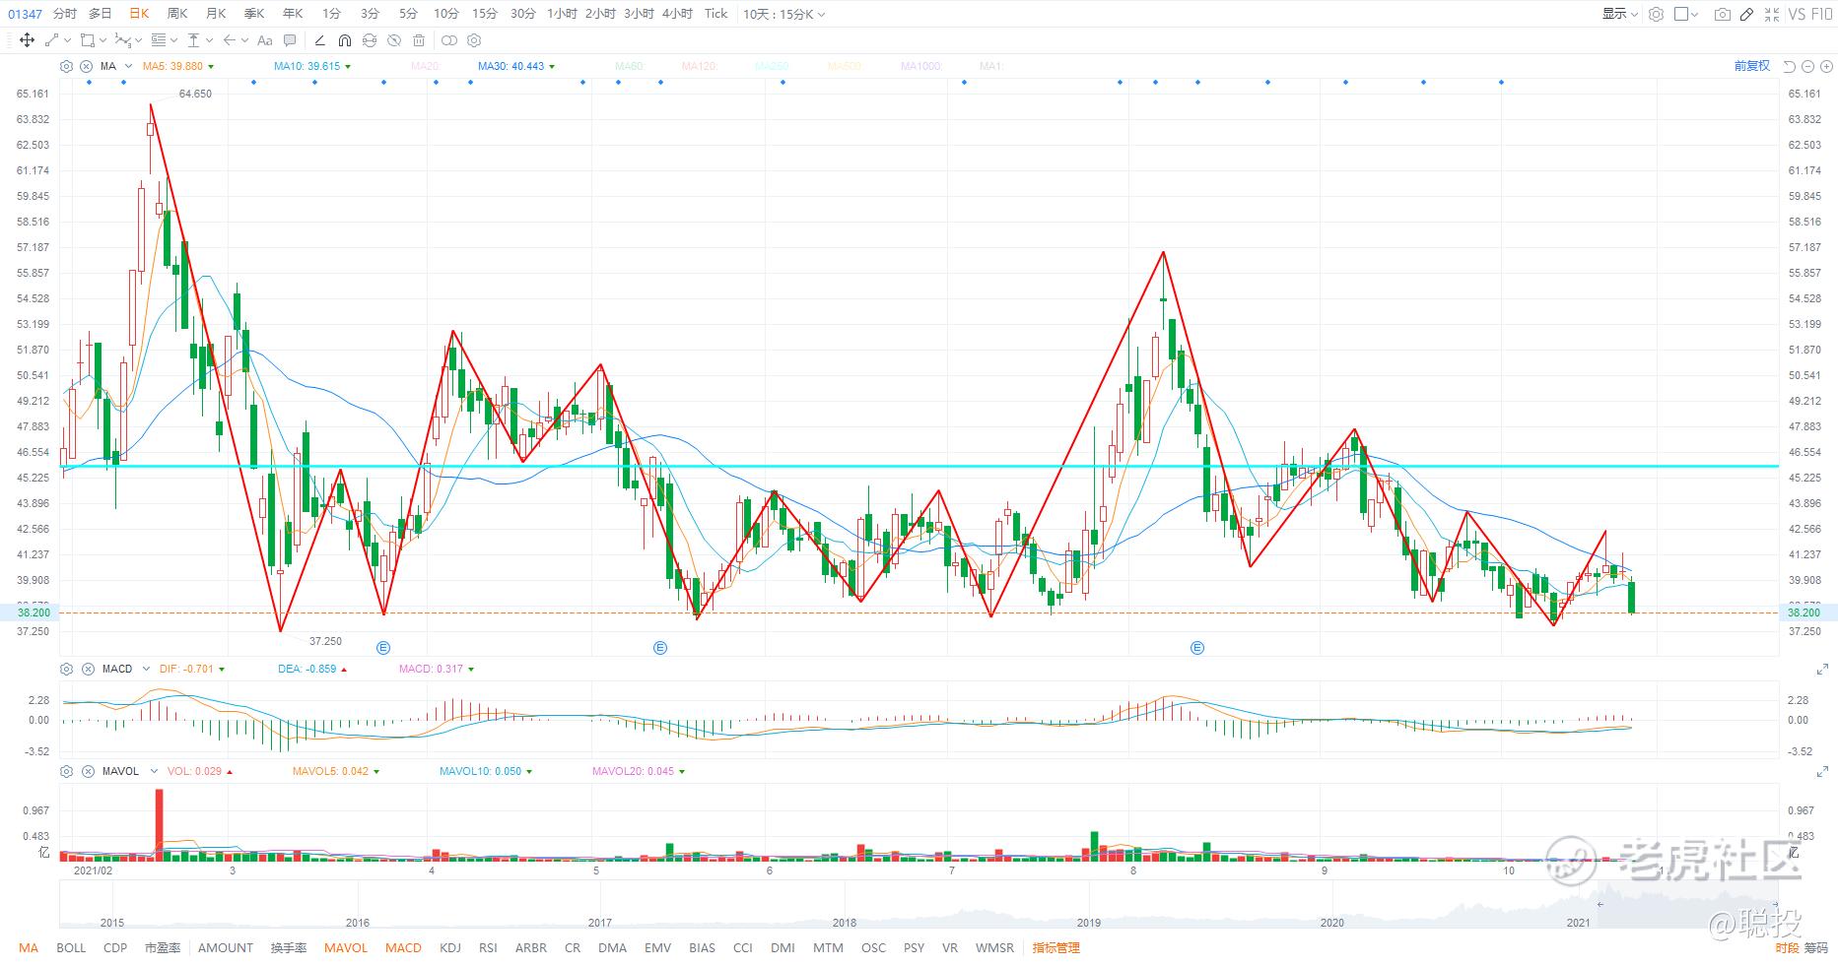
Task: Choose the price range measure tool
Action: coord(194,40)
